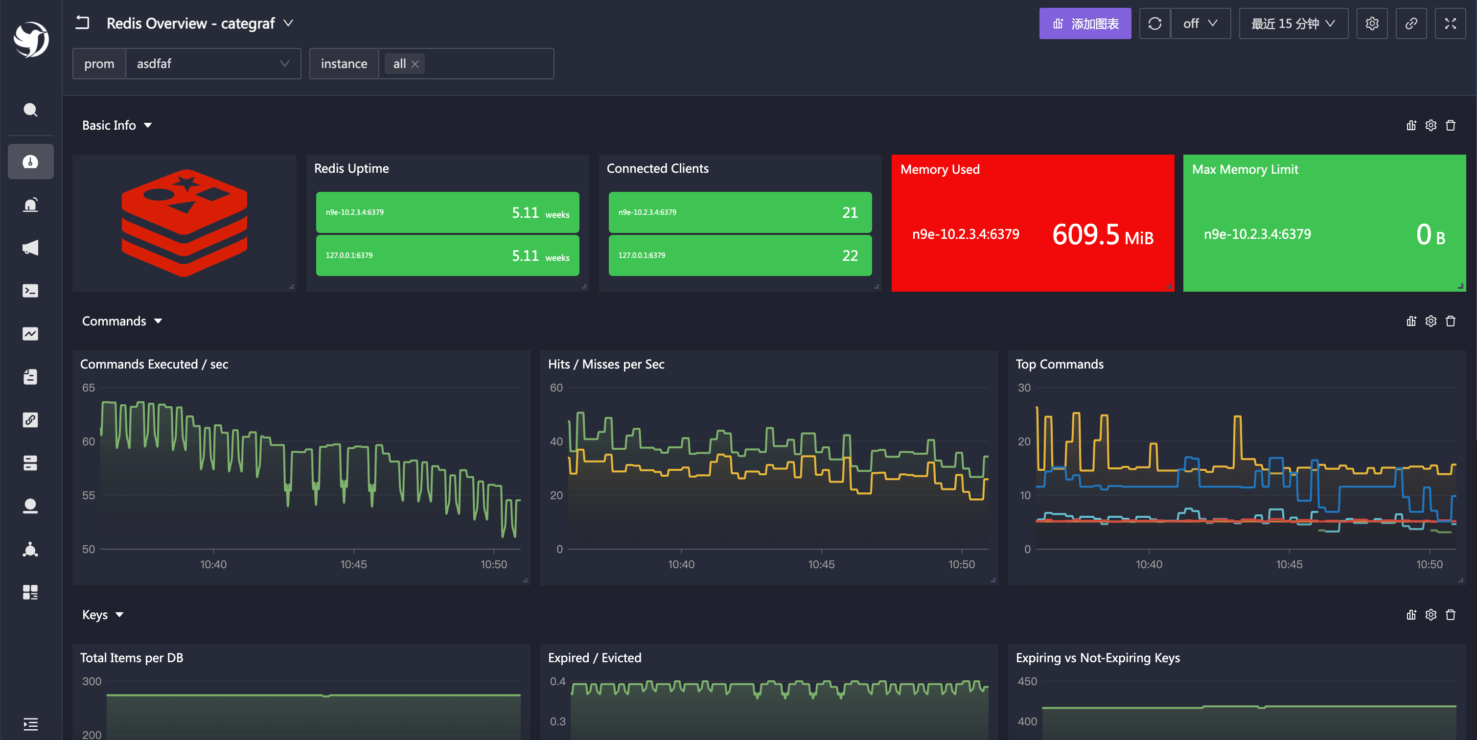Click the 添加图表 button
The width and height of the screenshot is (1477, 740).
[x=1085, y=23]
